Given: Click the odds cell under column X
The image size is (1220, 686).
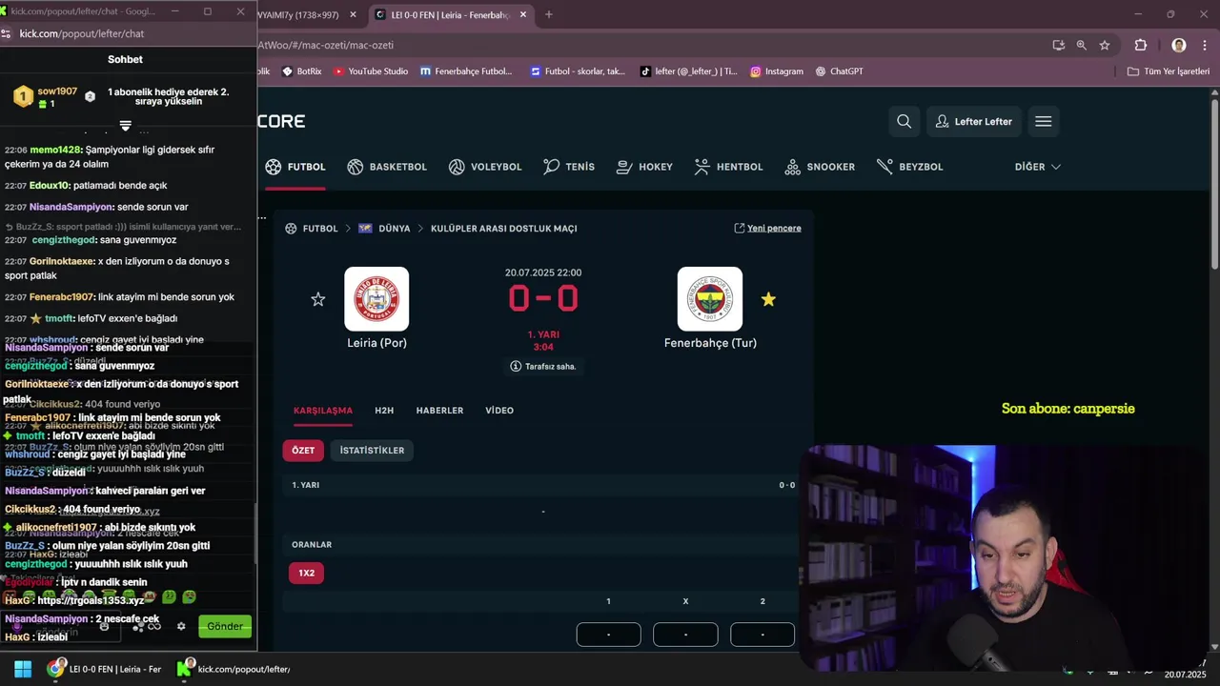Looking at the screenshot, I should [x=685, y=635].
